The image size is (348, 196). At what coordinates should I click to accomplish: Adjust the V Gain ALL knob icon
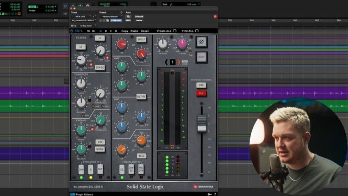tap(175, 31)
